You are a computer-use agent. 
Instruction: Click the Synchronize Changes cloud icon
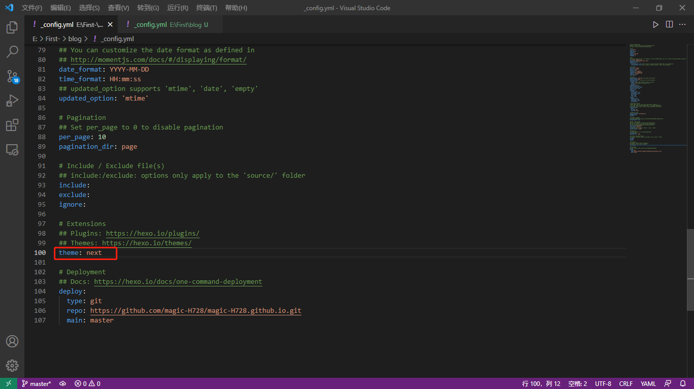coord(62,383)
